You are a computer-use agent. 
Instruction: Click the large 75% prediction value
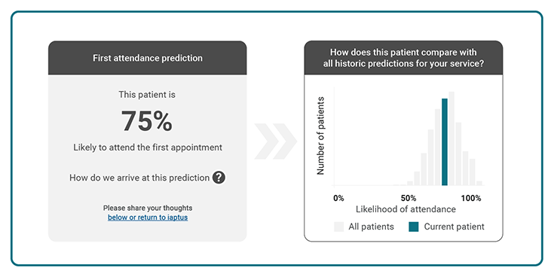(x=147, y=121)
